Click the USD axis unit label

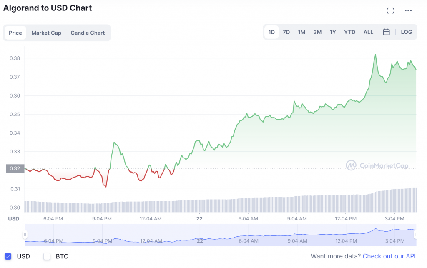[x=14, y=219]
